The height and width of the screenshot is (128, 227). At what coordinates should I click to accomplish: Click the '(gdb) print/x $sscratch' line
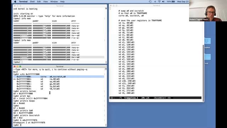click(26, 115)
